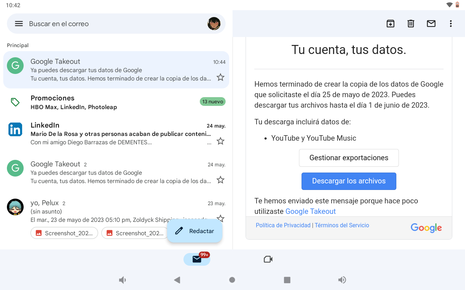Open the Gmail app from the taskbar
This screenshot has width=465, height=290.
197,259
